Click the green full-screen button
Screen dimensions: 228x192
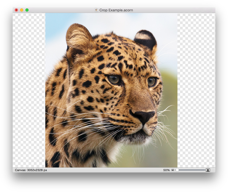27,10
